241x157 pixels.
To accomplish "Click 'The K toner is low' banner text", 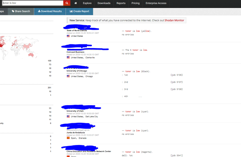I will click(x=135, y=50).
